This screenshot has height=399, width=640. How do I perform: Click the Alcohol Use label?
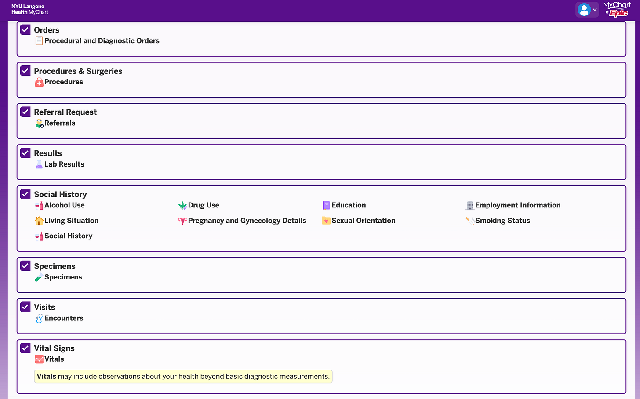tap(65, 205)
